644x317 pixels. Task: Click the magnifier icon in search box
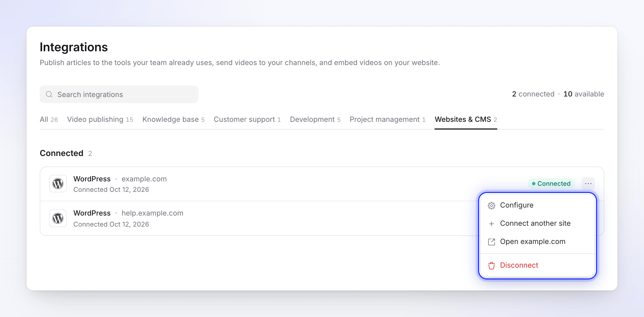pos(49,94)
